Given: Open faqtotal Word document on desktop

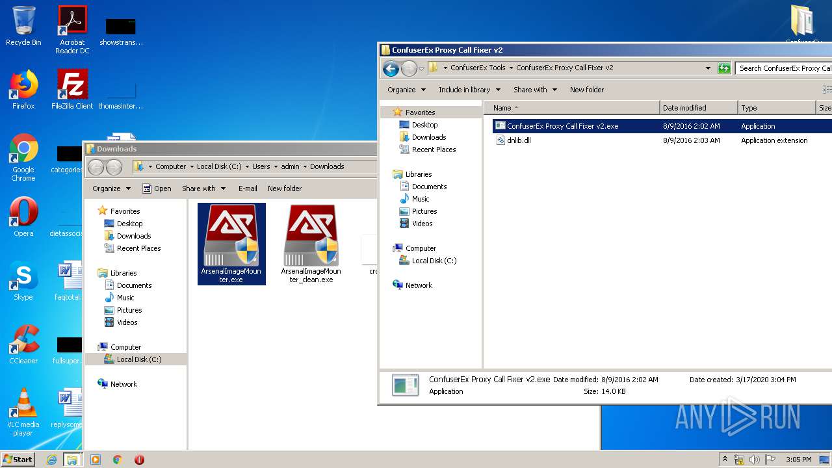Looking at the screenshot, I should 69,281.
